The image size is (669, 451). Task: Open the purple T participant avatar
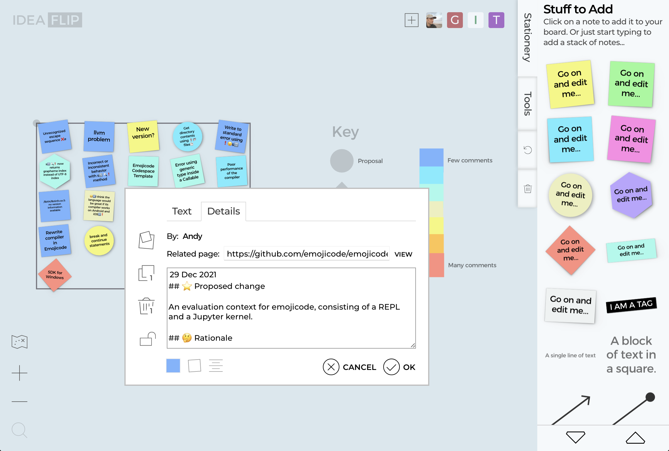(496, 20)
